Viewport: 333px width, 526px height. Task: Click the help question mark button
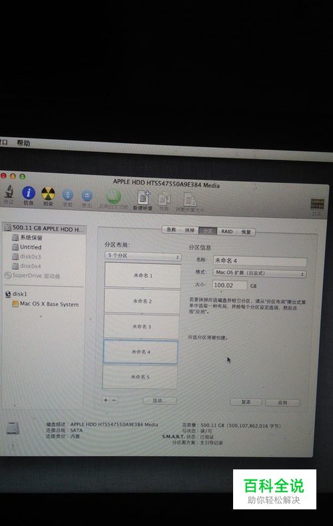[x=13, y=447]
